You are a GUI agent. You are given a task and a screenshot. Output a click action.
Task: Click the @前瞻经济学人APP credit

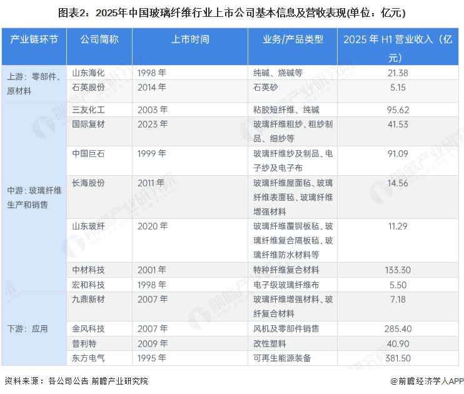click(x=426, y=381)
